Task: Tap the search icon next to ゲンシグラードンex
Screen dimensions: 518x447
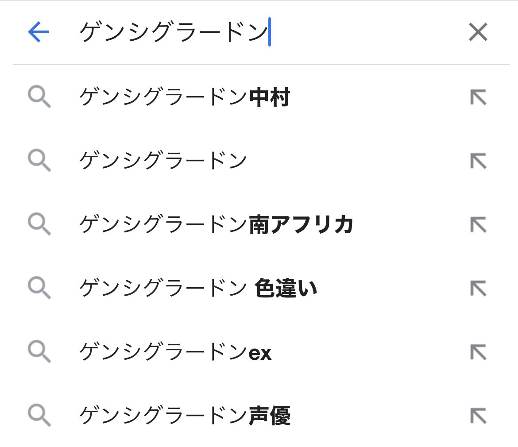Action: point(39,352)
